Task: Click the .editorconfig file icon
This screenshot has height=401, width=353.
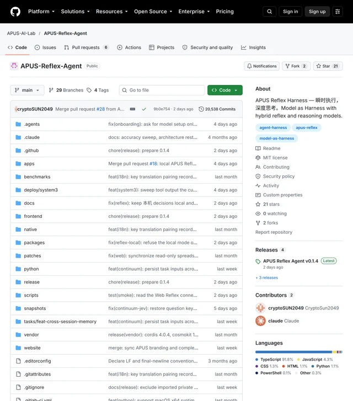Action: 18,361
